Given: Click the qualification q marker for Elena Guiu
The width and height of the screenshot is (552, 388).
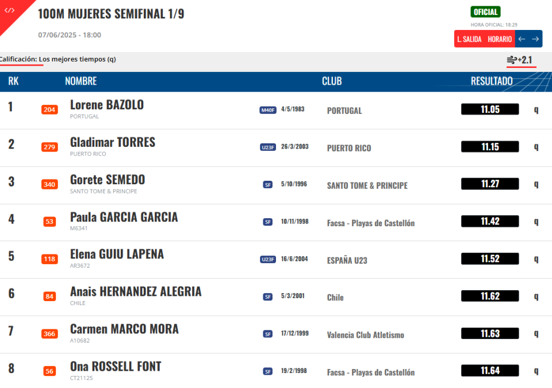Looking at the screenshot, I should tap(536, 259).
